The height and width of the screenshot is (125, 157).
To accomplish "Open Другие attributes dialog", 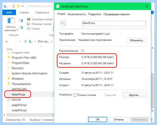I will coord(134,95).
